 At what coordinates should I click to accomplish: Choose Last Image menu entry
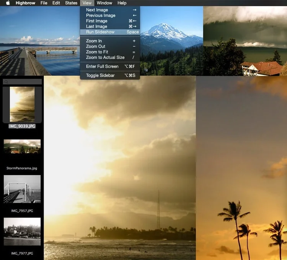click(110, 26)
